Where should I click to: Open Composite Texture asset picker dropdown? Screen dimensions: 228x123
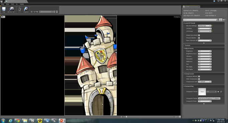coord(212,92)
